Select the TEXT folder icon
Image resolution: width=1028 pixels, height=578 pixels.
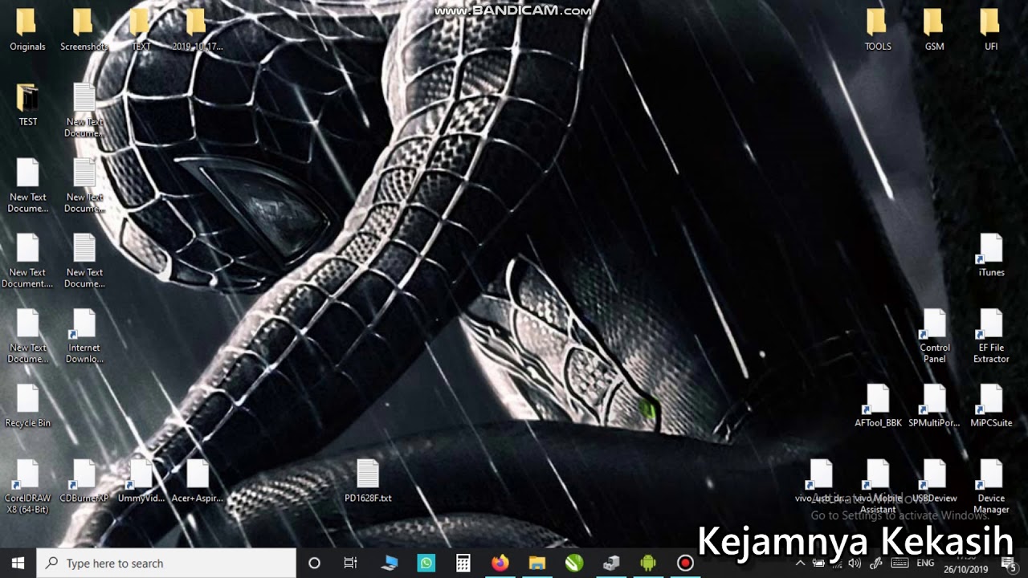coord(141,31)
